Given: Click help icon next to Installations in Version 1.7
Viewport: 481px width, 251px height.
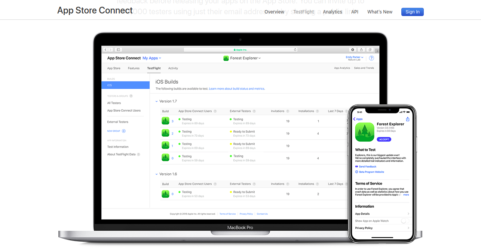Looking at the screenshot, I should pyautogui.click(x=317, y=111).
